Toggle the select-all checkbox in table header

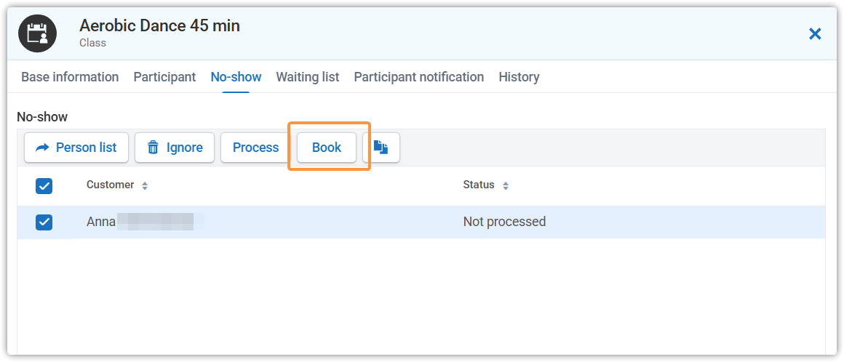[x=44, y=186]
